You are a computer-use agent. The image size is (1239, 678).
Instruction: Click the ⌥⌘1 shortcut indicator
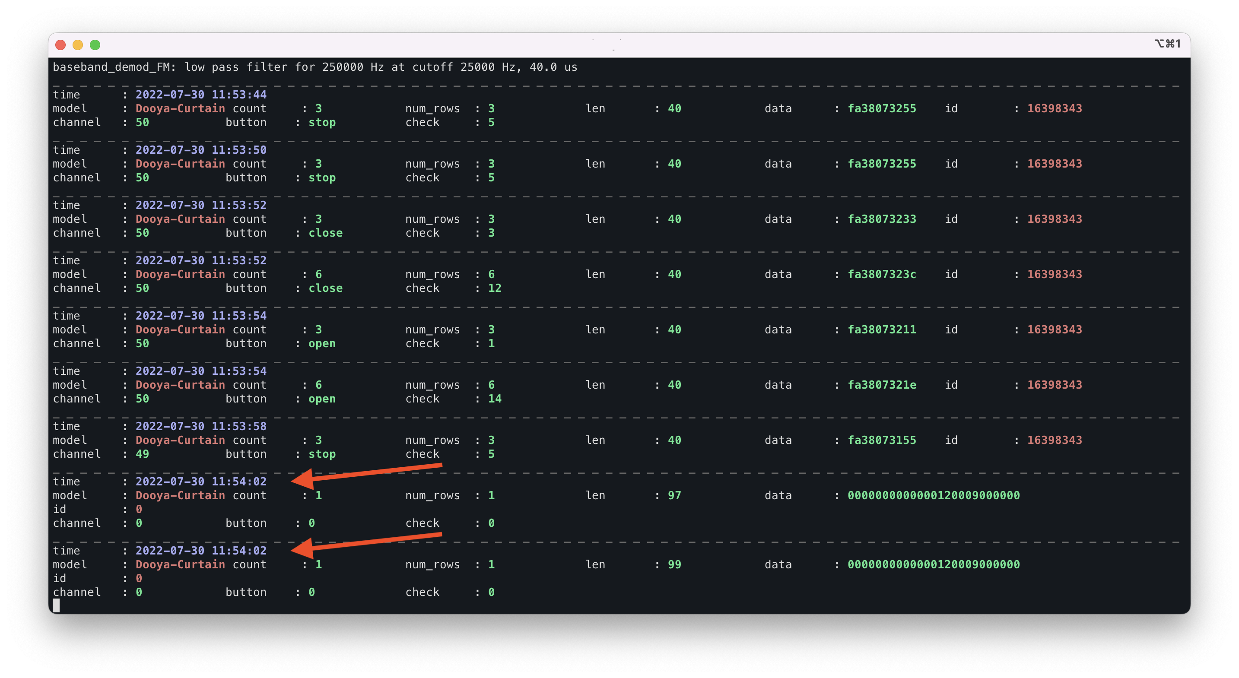click(x=1167, y=43)
